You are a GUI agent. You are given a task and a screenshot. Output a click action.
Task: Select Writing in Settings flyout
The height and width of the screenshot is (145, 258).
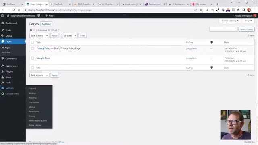point(32,93)
